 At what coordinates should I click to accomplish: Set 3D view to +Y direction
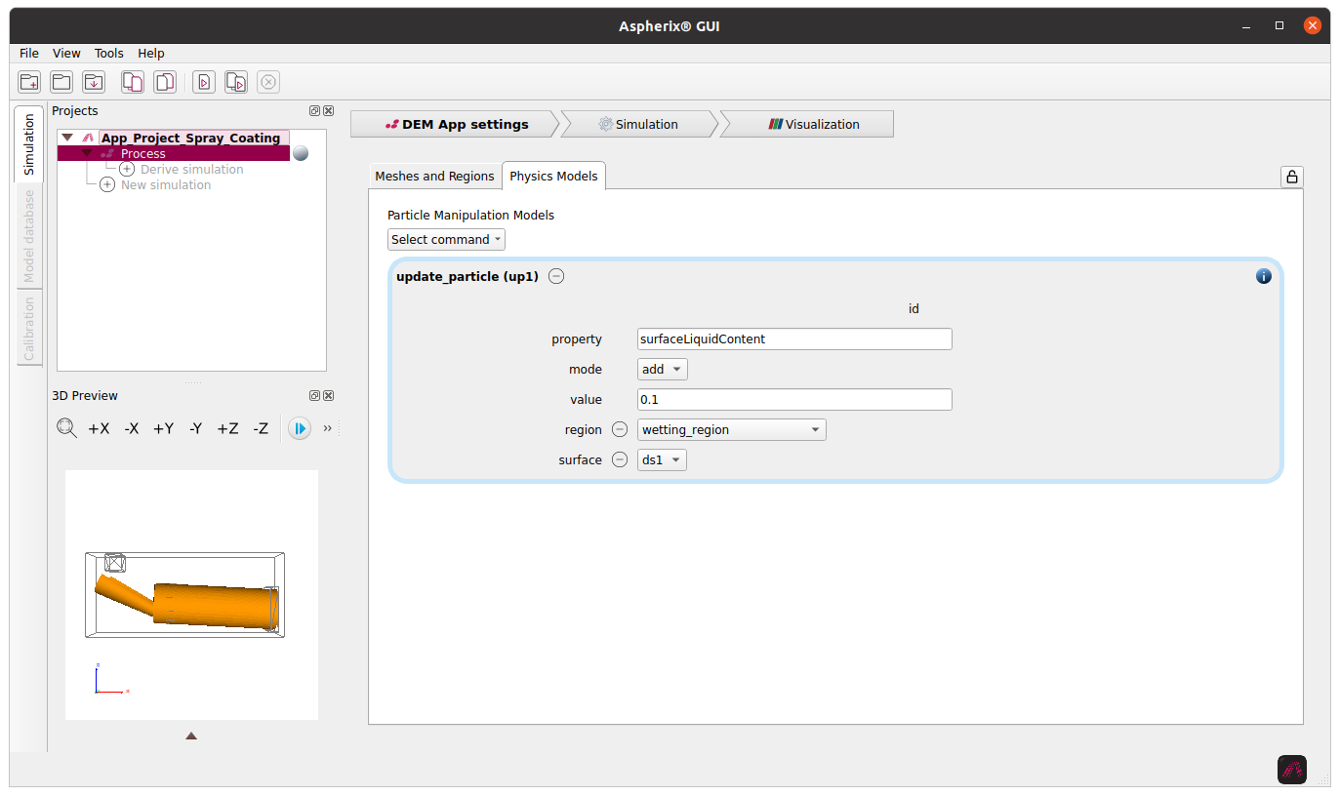coord(163,428)
